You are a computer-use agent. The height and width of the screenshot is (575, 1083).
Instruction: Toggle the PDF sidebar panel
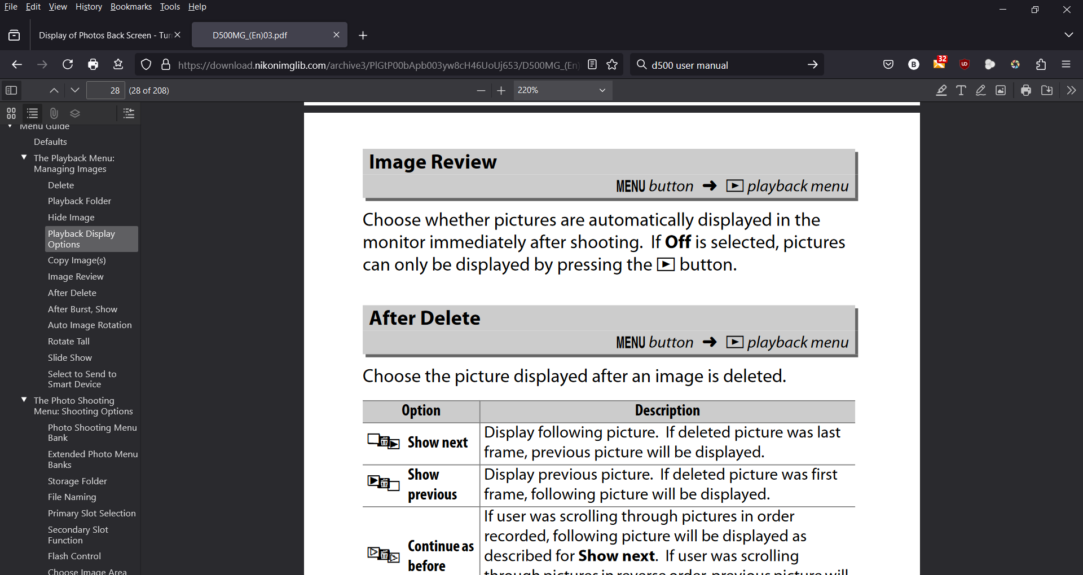pyautogui.click(x=11, y=90)
